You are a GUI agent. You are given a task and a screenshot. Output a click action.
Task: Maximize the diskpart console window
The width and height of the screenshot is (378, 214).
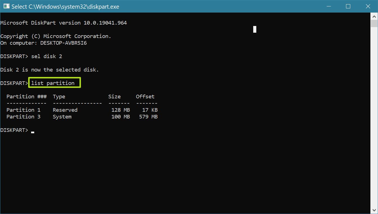click(348, 6)
